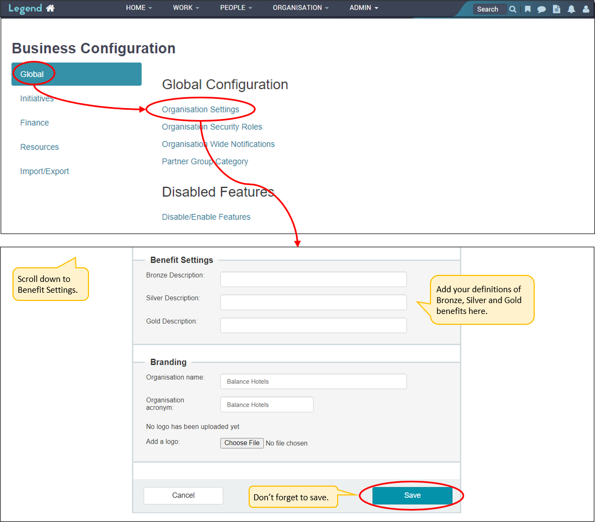The image size is (595, 522).
Task: Select the Global configuration tab
Action: [x=76, y=74]
